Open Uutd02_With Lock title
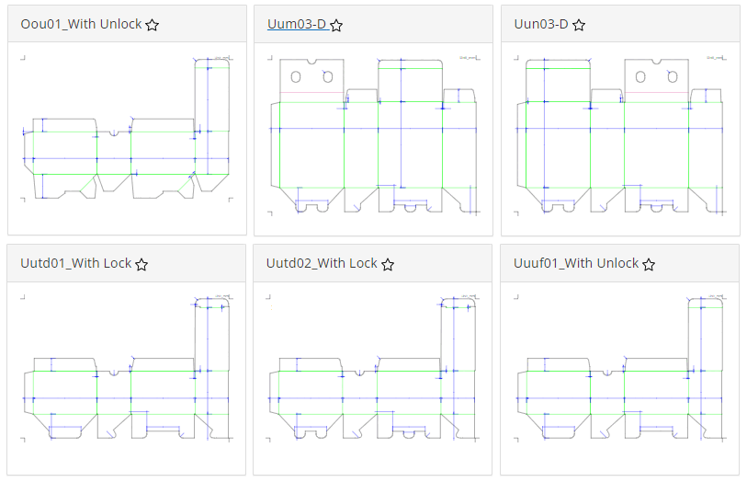 322,263
